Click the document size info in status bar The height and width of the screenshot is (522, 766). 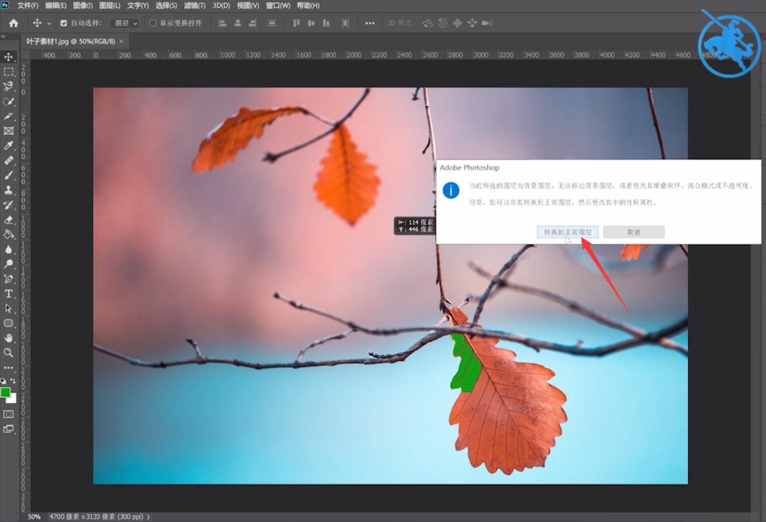96,517
